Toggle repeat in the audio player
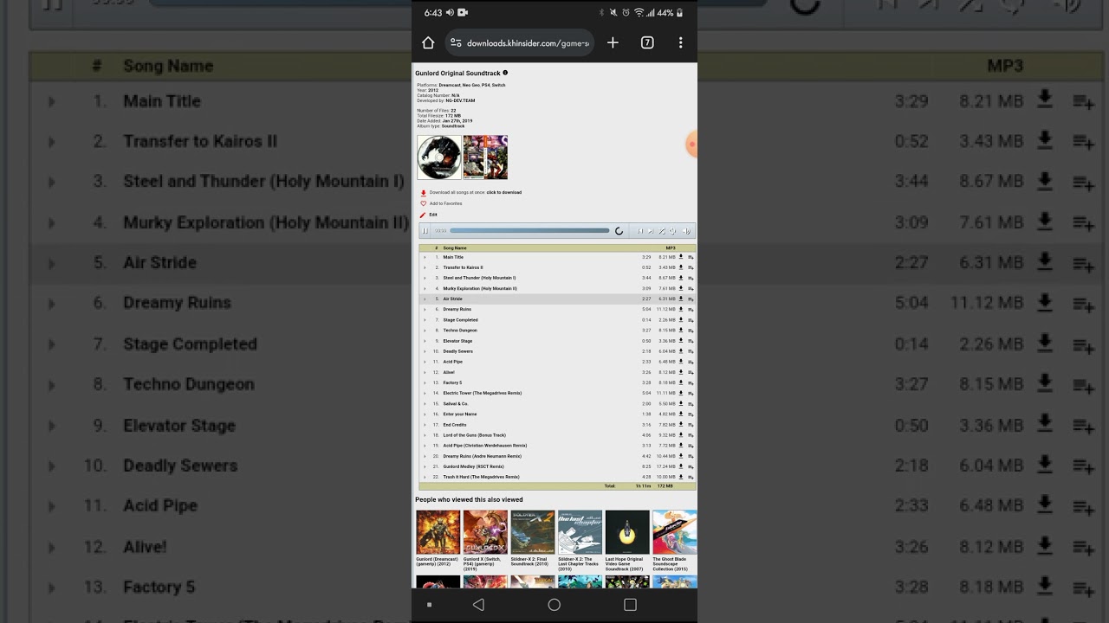The image size is (1109, 623). (673, 231)
